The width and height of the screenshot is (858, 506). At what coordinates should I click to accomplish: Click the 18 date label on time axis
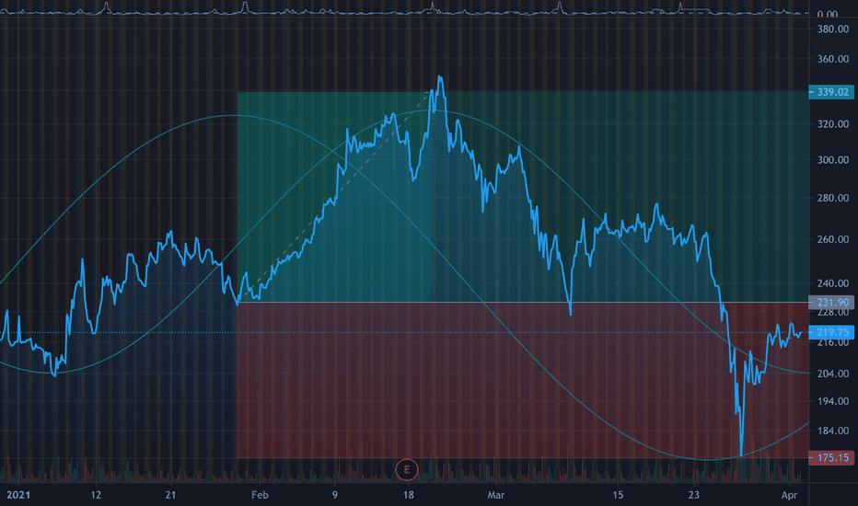coord(408,495)
